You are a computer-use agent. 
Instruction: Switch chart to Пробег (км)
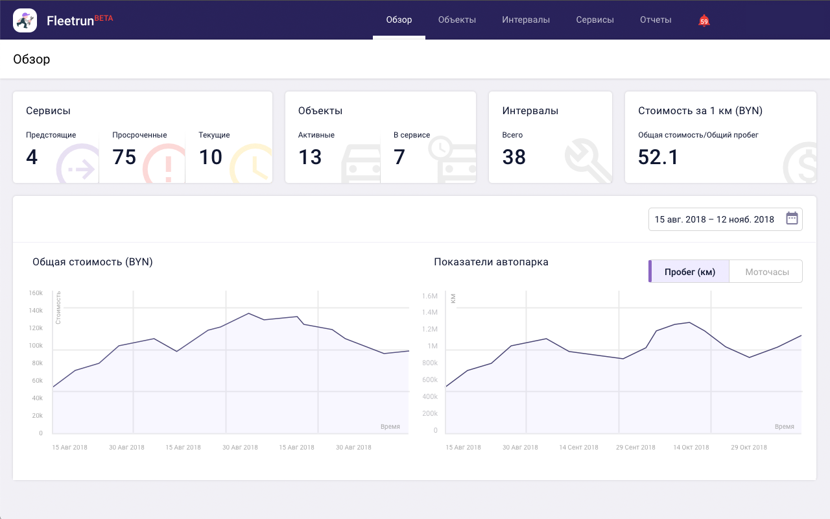click(x=689, y=272)
